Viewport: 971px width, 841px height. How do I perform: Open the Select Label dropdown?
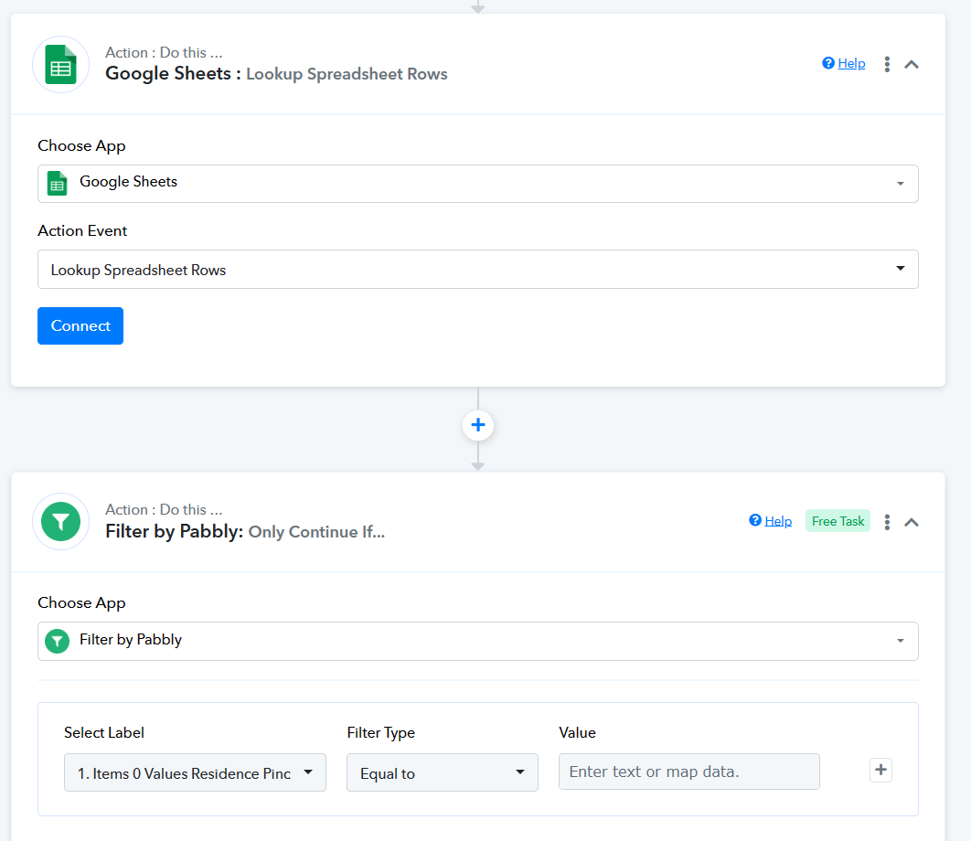pyautogui.click(x=195, y=772)
